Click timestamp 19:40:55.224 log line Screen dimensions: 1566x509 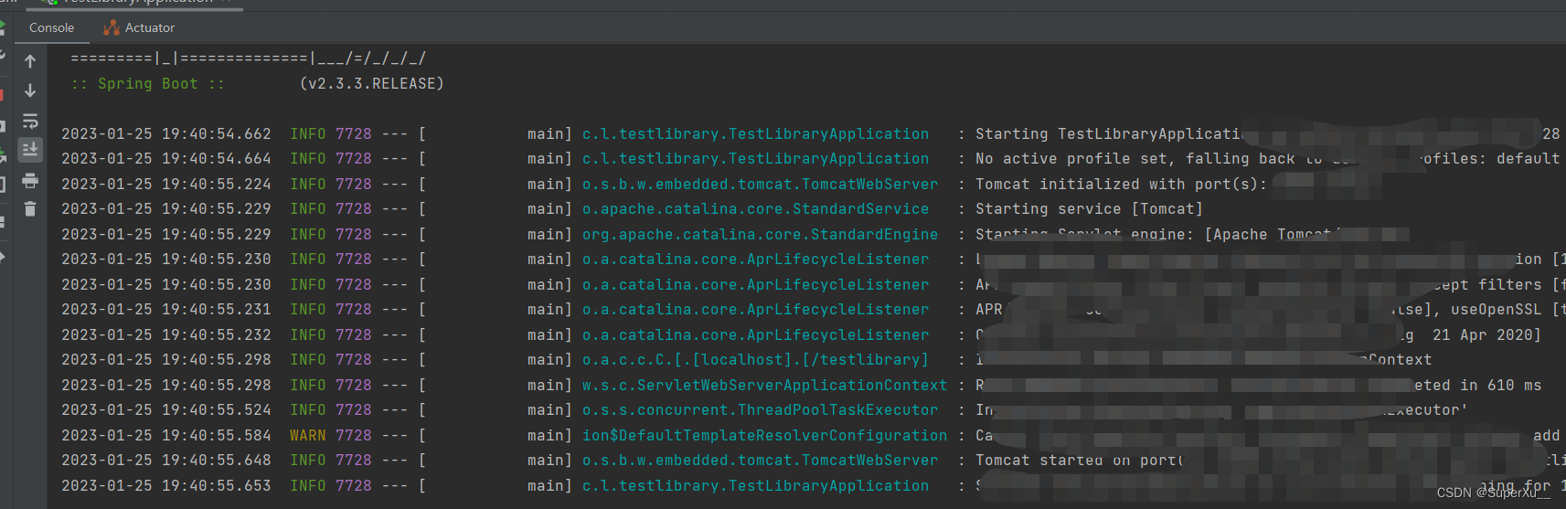coord(166,185)
